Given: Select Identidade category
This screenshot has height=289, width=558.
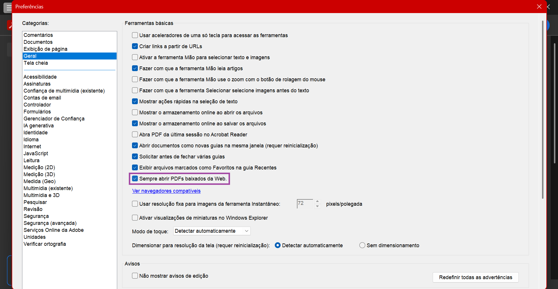Looking at the screenshot, I should pos(69,133).
